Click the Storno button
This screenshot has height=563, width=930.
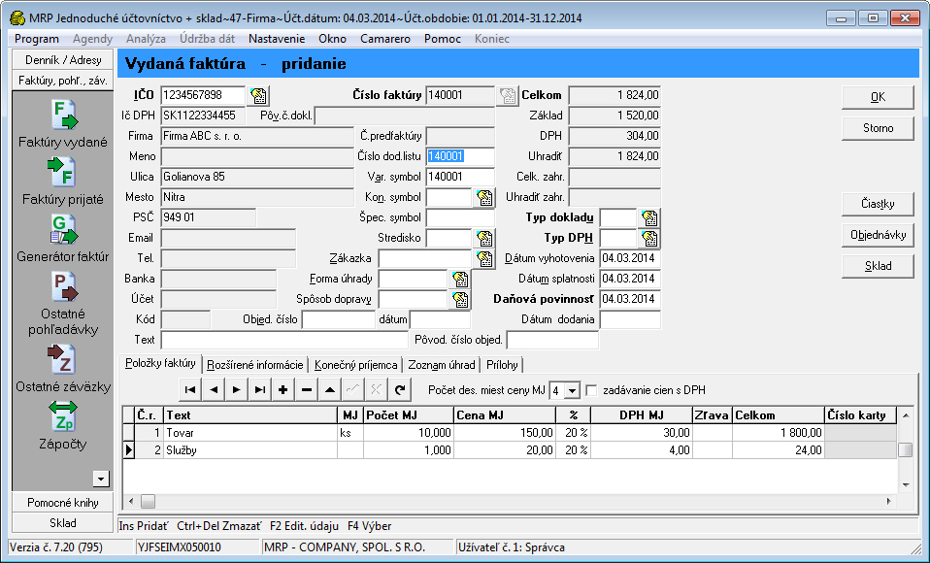click(x=878, y=128)
